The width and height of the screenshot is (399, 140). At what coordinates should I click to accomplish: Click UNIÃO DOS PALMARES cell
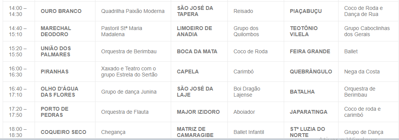(x=56, y=51)
